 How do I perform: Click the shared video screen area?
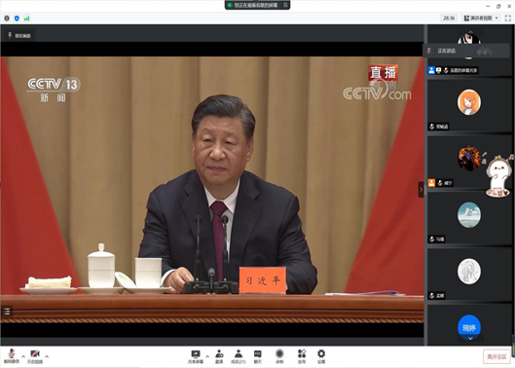(212, 190)
